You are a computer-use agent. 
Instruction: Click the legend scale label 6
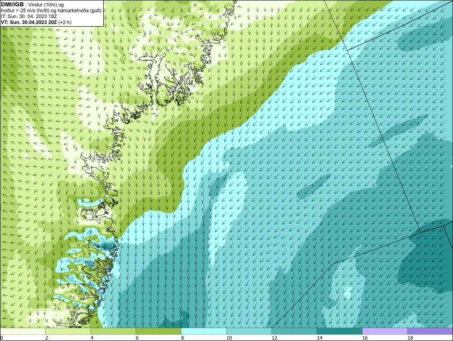click(x=137, y=338)
